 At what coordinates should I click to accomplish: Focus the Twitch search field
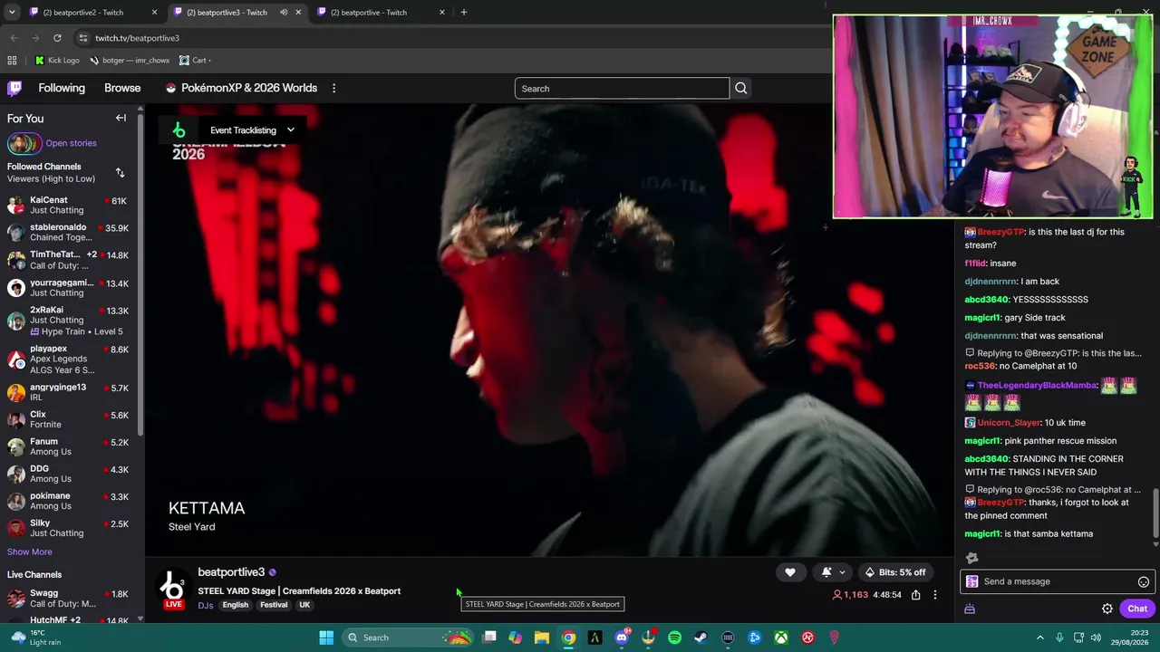tap(622, 89)
